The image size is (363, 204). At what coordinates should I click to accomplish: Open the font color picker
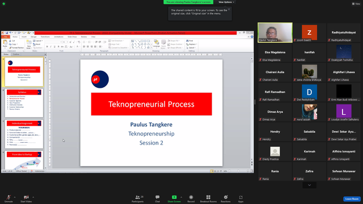click(x=78, y=46)
